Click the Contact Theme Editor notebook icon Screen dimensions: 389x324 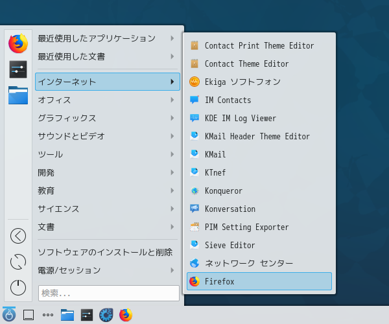point(194,64)
